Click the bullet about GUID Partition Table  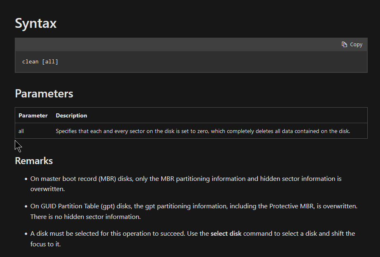194,206
